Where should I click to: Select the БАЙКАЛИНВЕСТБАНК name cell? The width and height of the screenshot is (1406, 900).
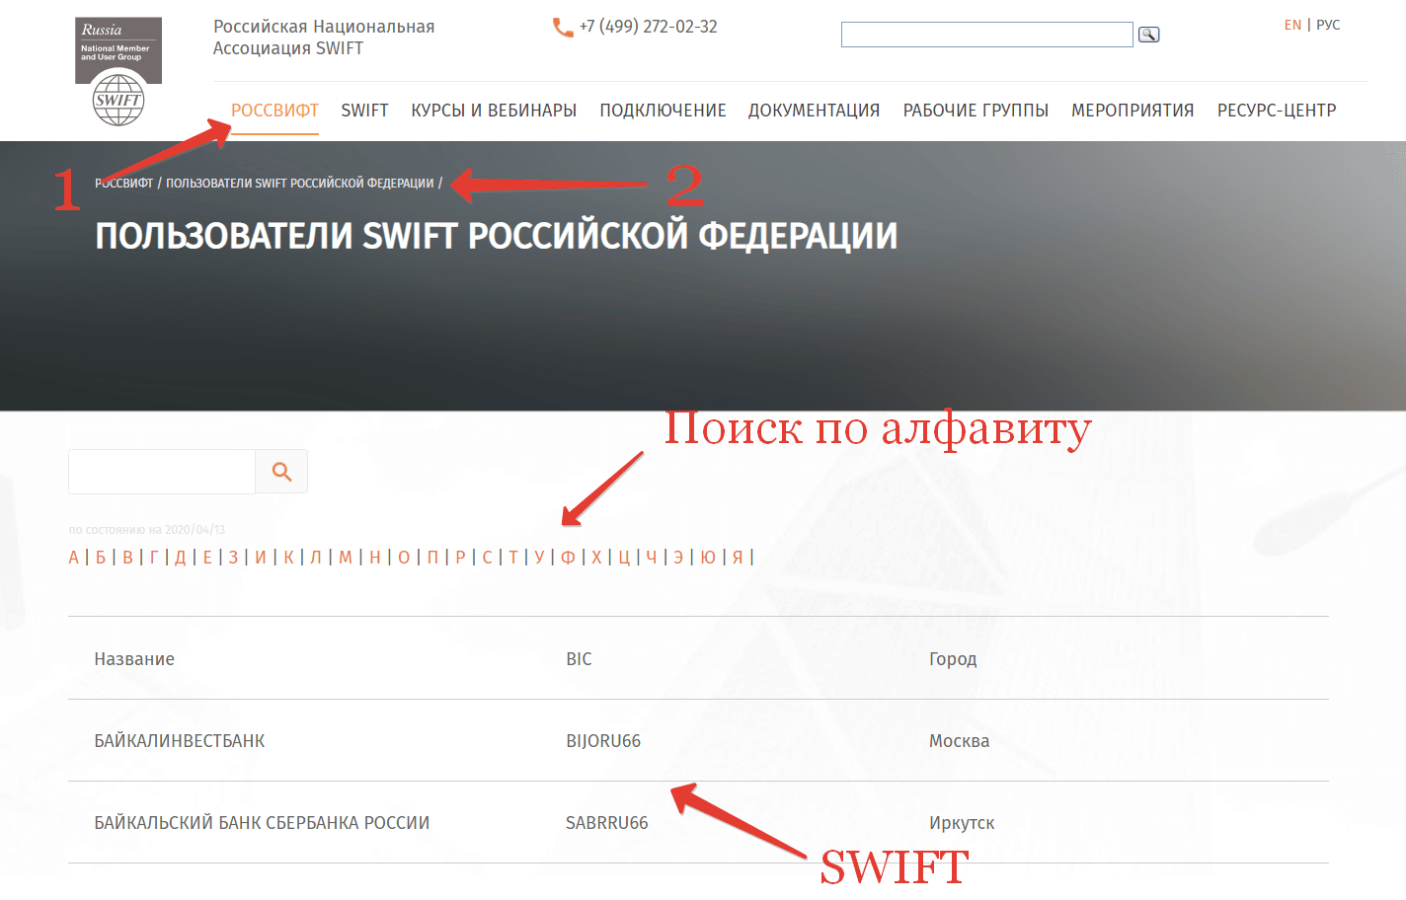pyautogui.click(x=180, y=741)
